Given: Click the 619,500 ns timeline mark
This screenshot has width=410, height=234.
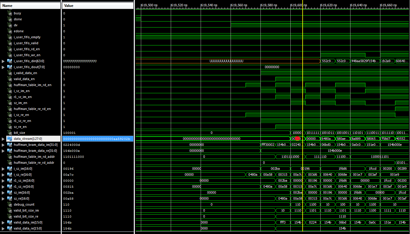Looking at the screenshot, I should click(149, 5).
